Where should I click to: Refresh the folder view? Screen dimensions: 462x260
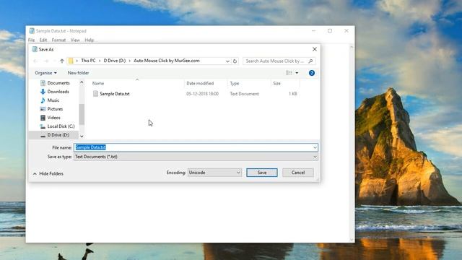click(235, 61)
